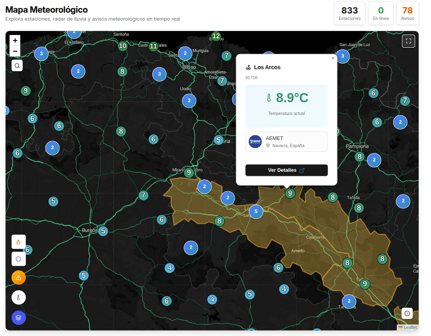Open the layers stack button
Viewport: 431px width, 336px height.
coord(18,318)
